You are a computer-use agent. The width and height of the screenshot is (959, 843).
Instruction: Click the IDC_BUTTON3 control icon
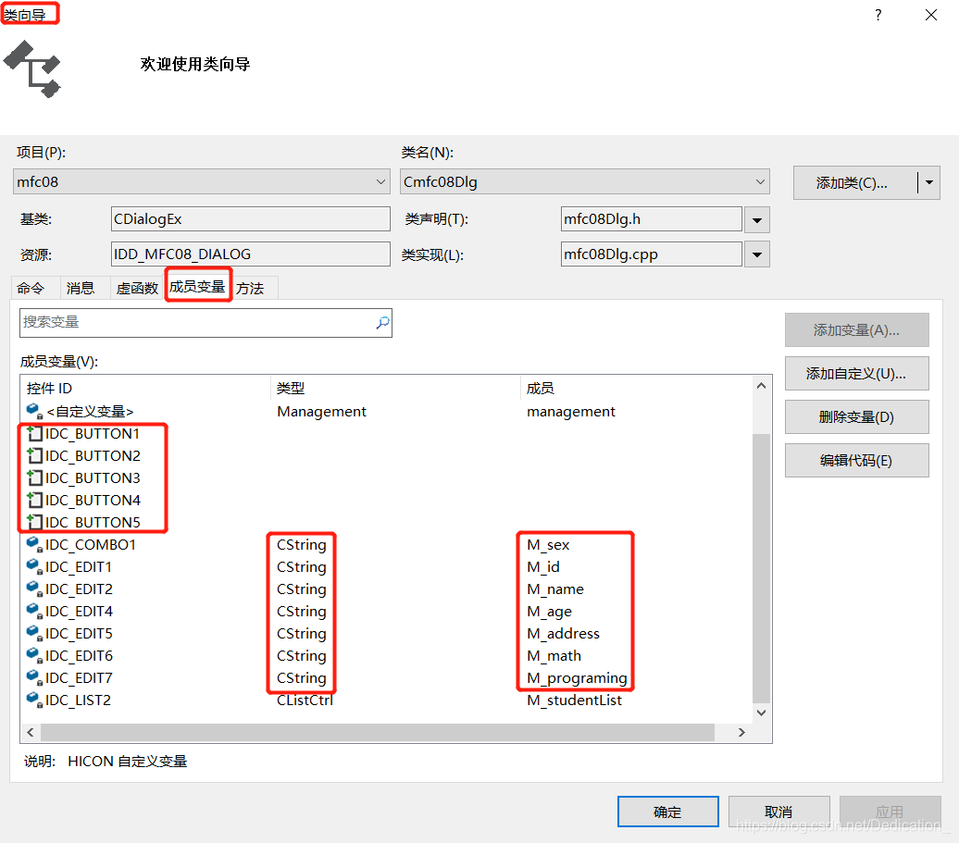(35, 477)
